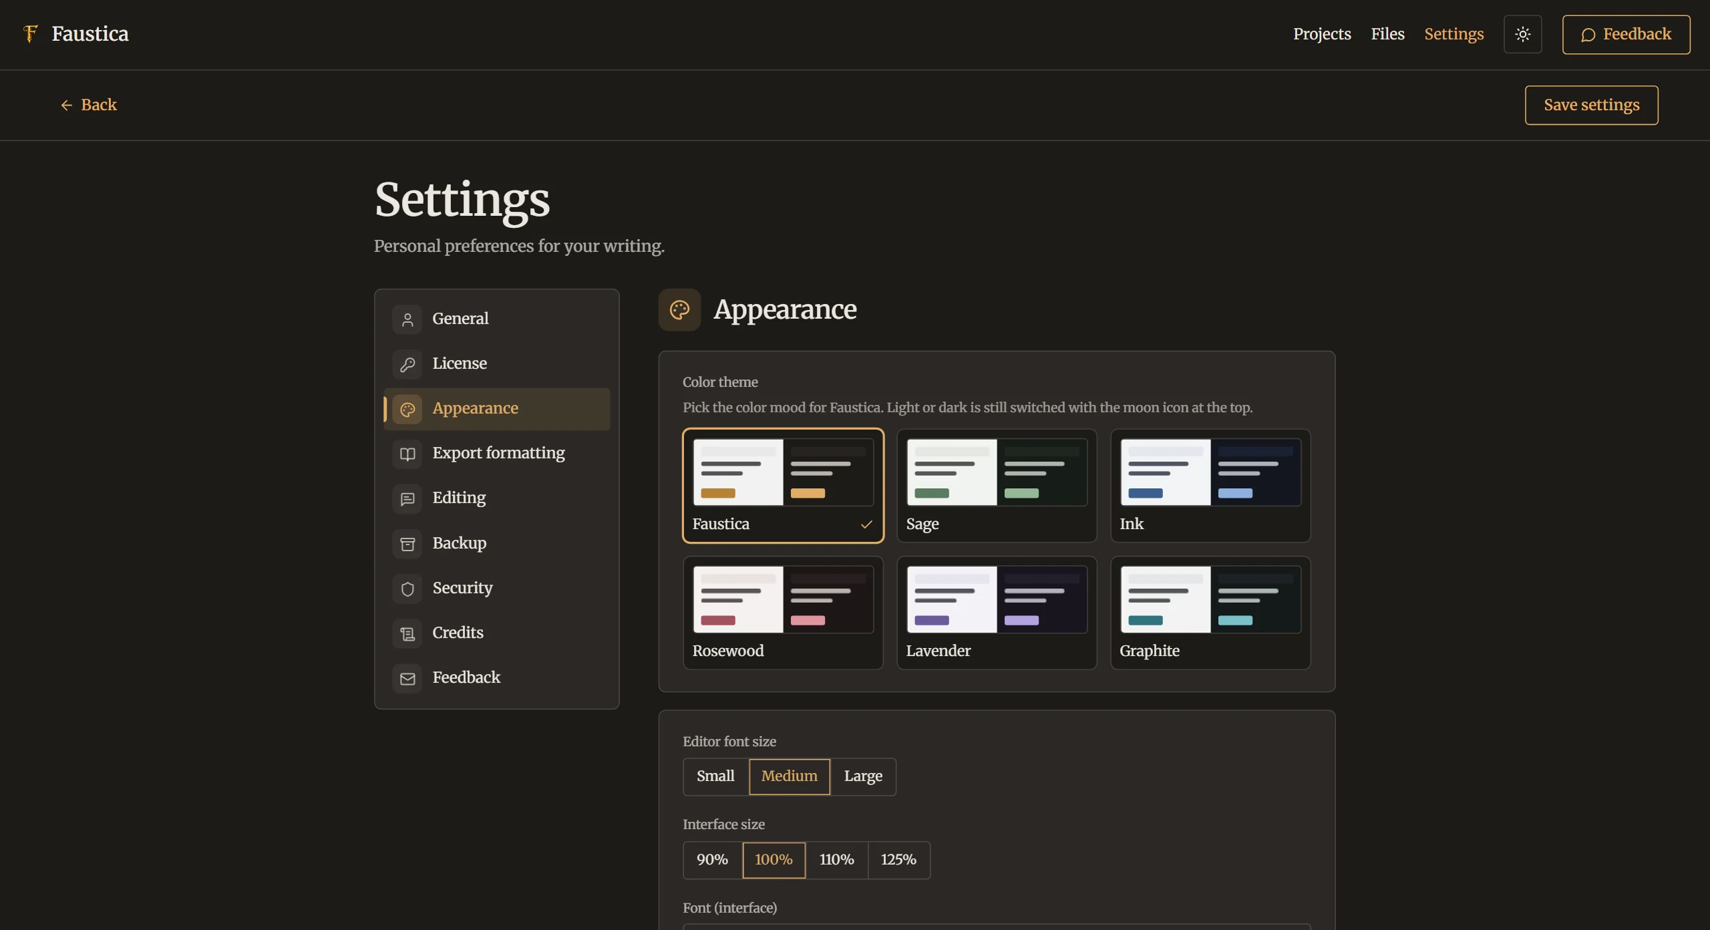Click the Backup archive icon
Screen dimensions: 1710x930
coord(407,544)
